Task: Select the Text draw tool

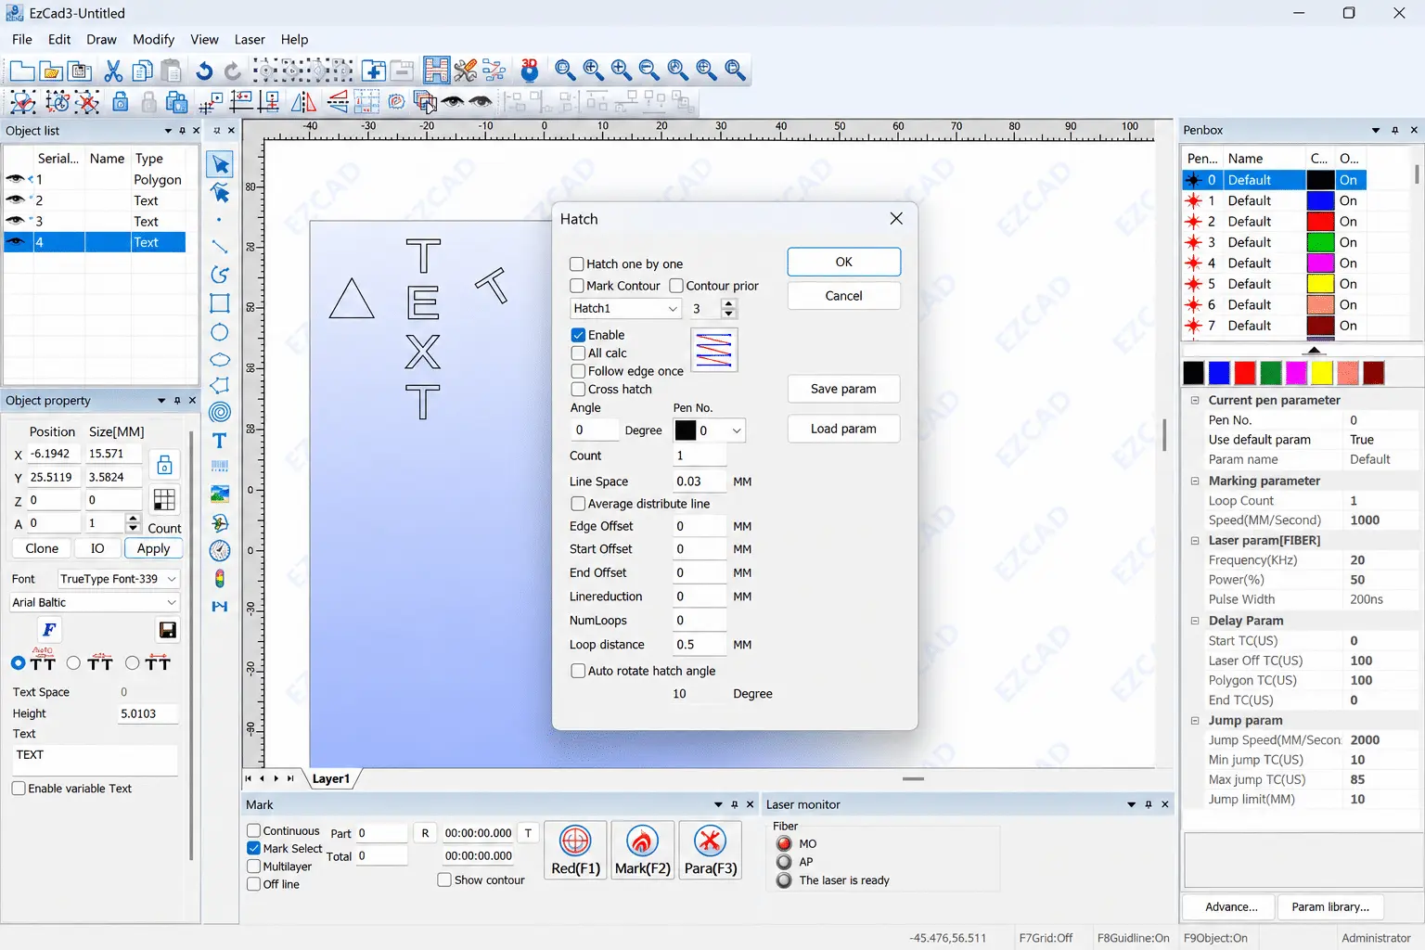Action: [220, 441]
